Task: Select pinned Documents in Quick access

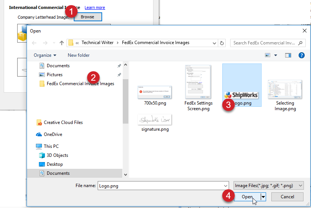Action: coord(58,66)
